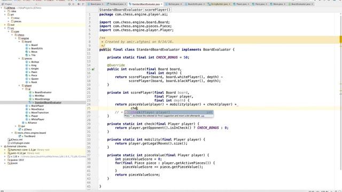Switch to the BoardUtils.java editor tab

click(195, 4)
